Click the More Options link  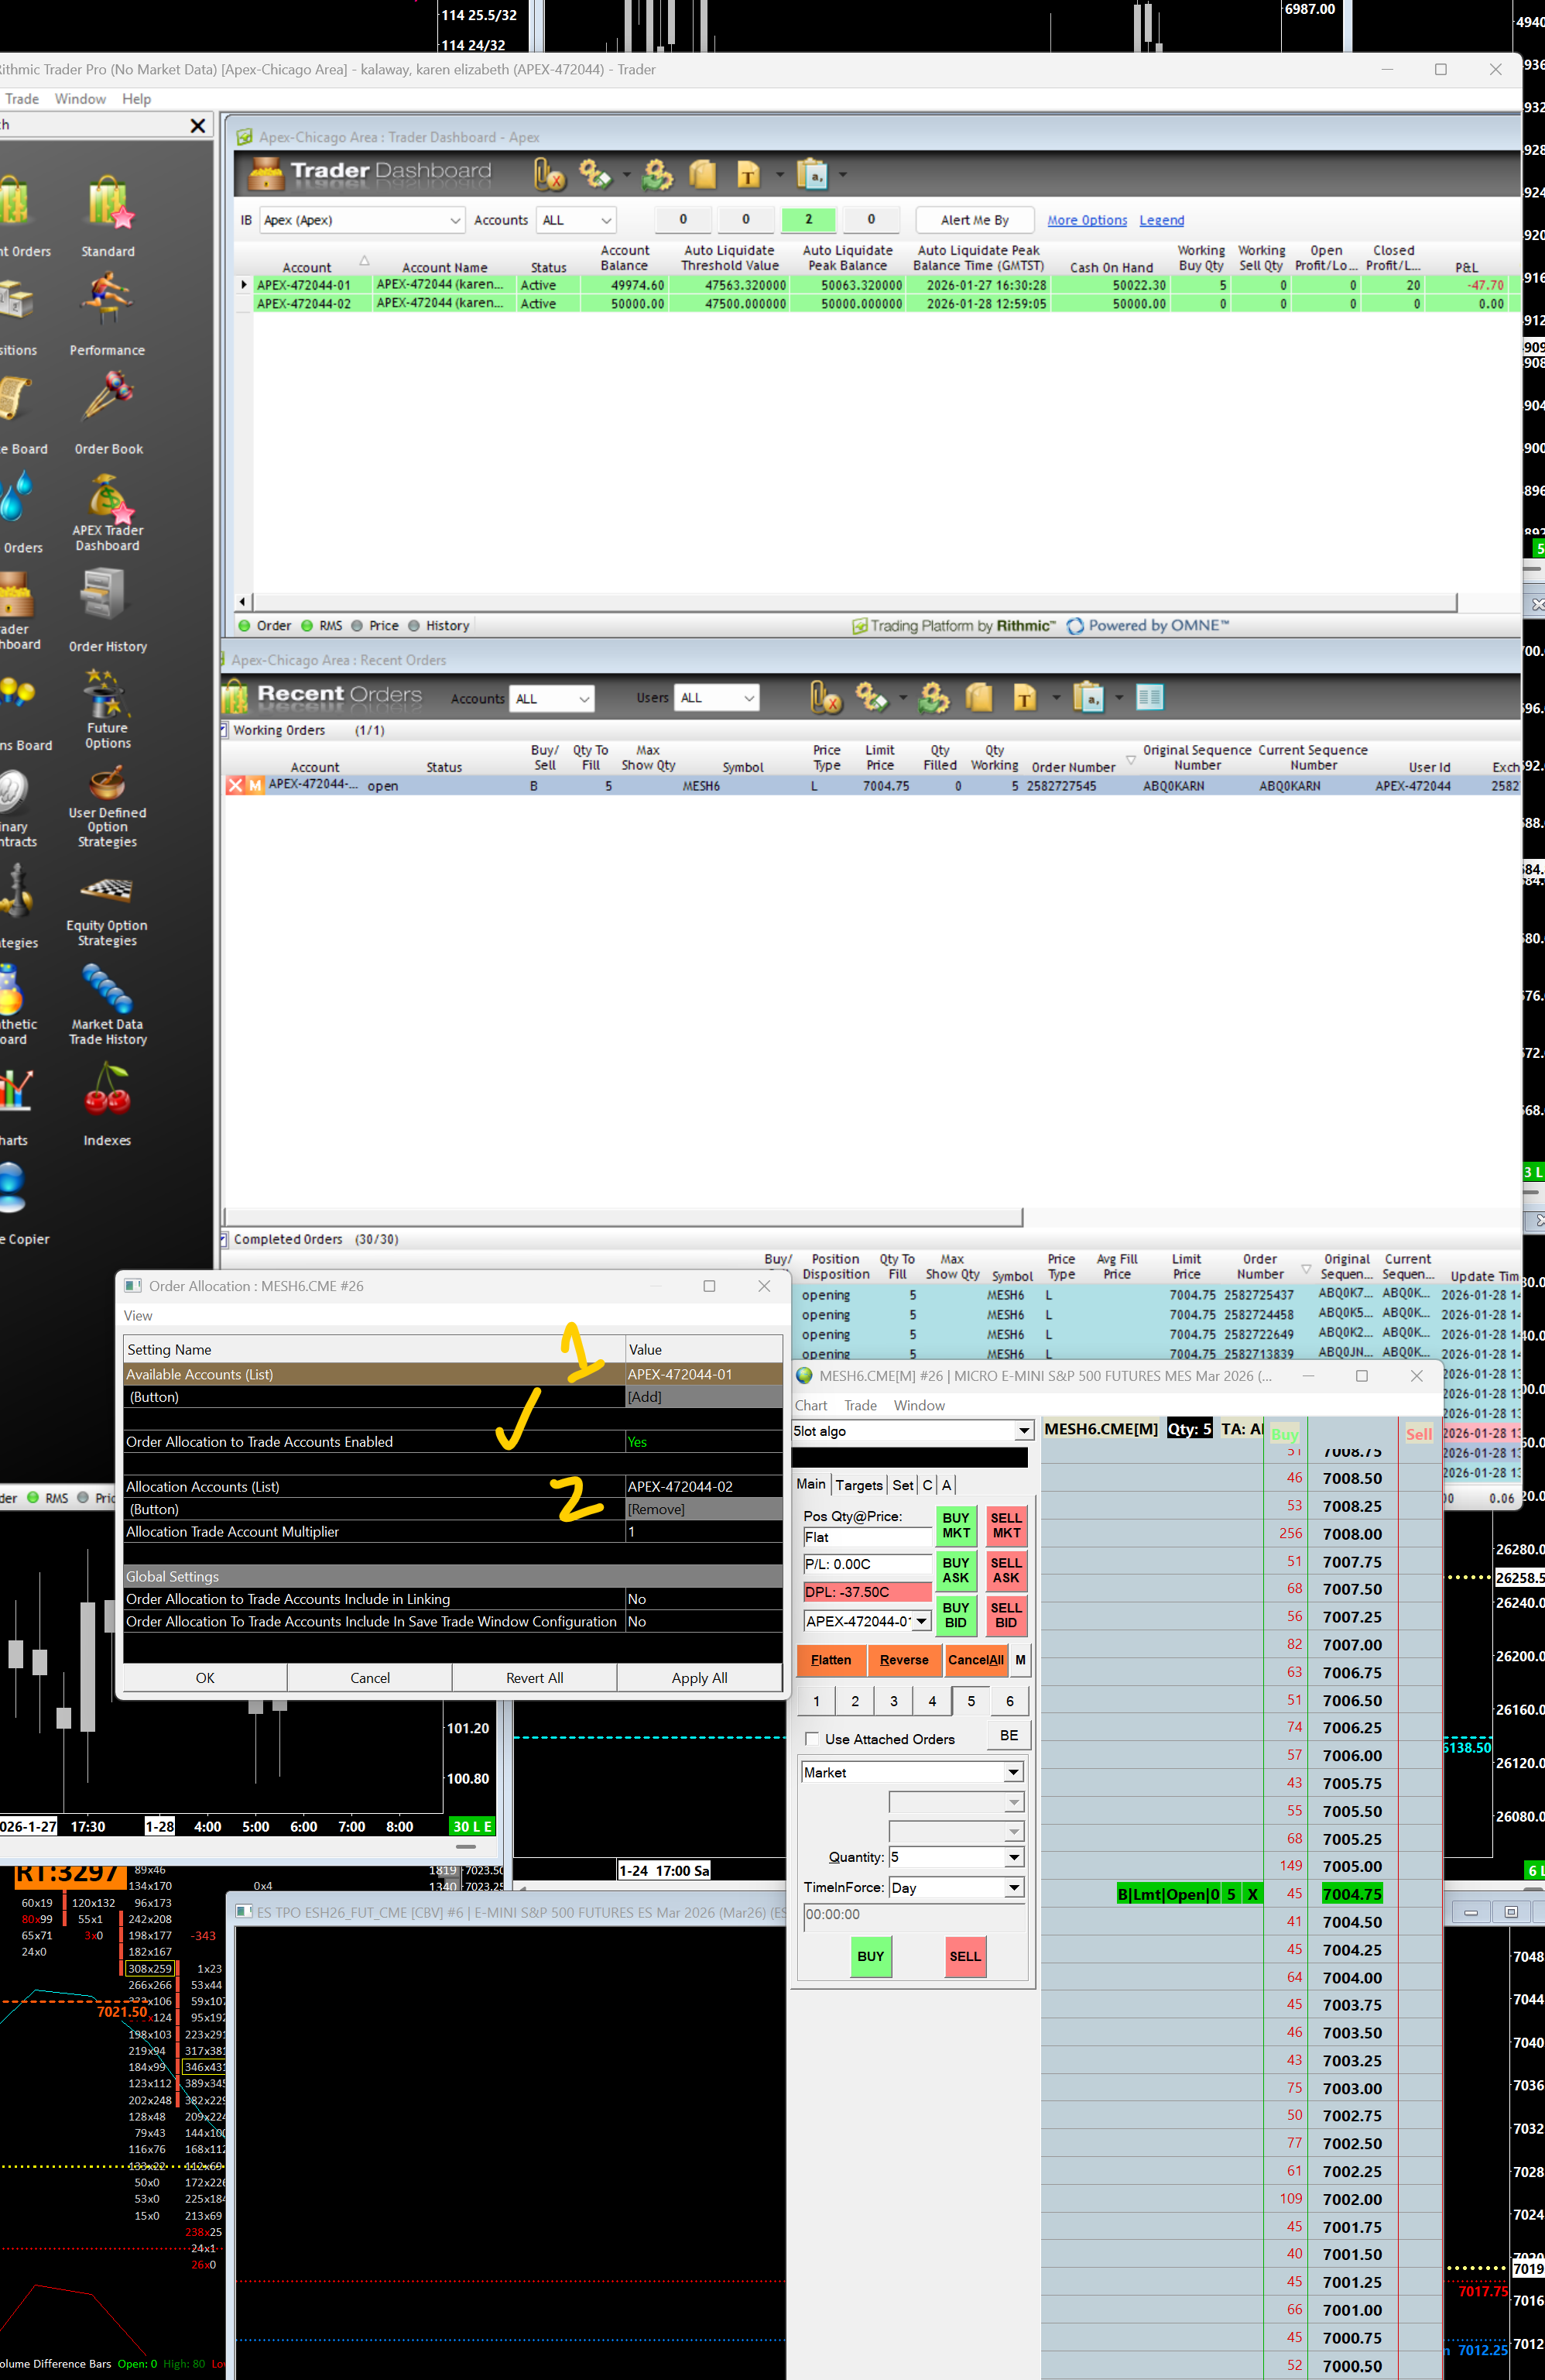coord(1086,220)
